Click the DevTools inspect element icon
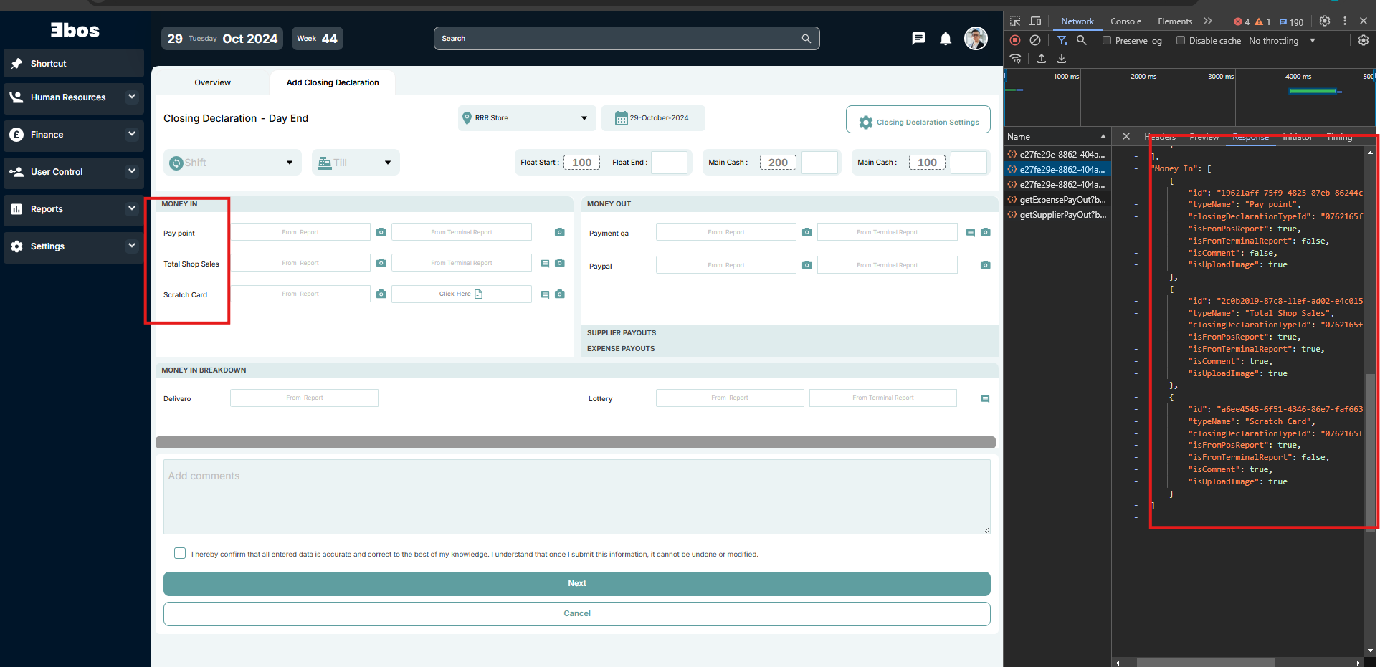This screenshot has height=667, width=1380. click(x=1015, y=21)
